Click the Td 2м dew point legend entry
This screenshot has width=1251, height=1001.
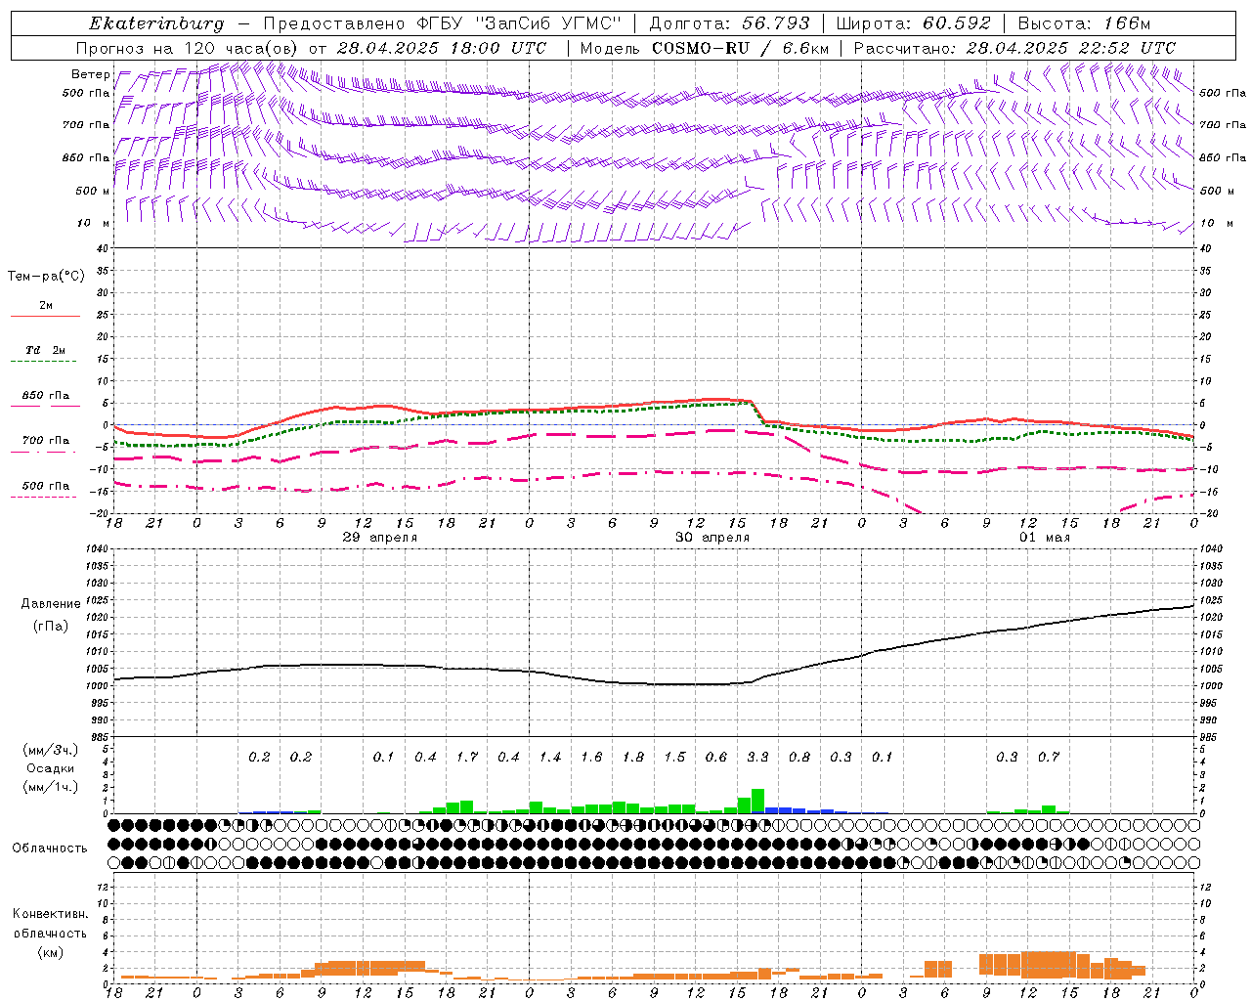click(45, 349)
